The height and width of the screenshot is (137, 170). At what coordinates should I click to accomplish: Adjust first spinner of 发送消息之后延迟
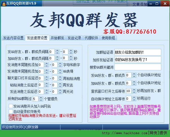click(x=47, y=92)
